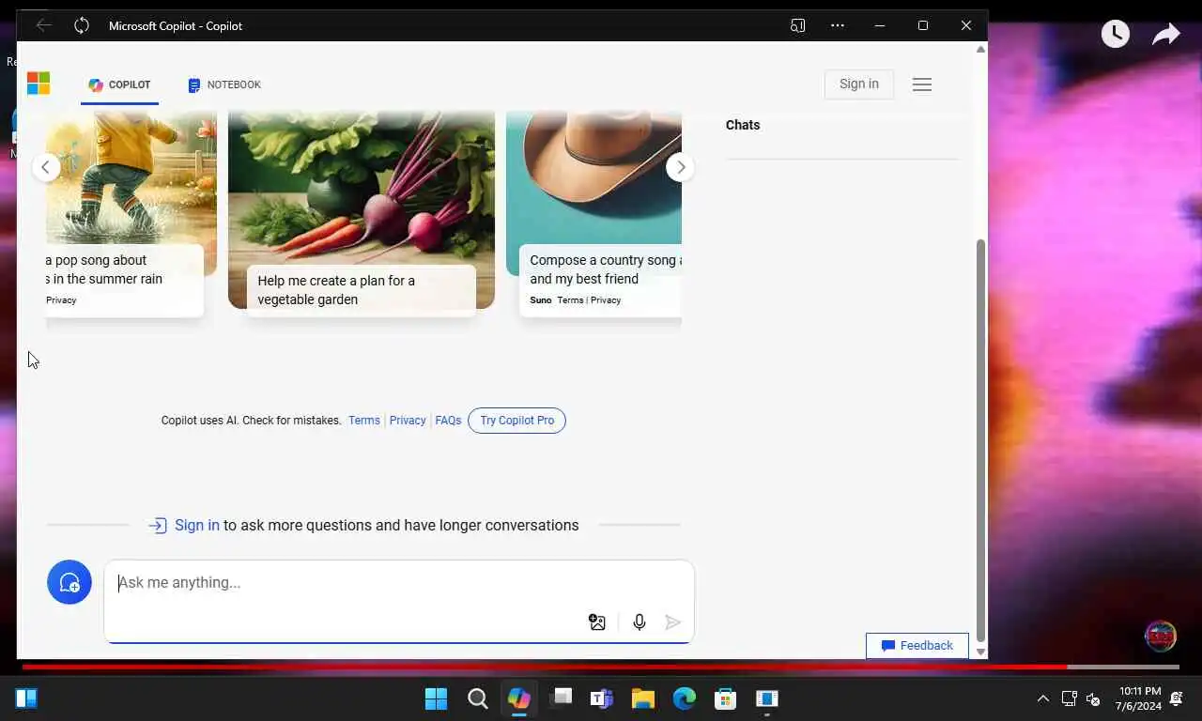Click scrollbar up arrow
Viewport: 1202px width, 721px height.
pos(981,49)
